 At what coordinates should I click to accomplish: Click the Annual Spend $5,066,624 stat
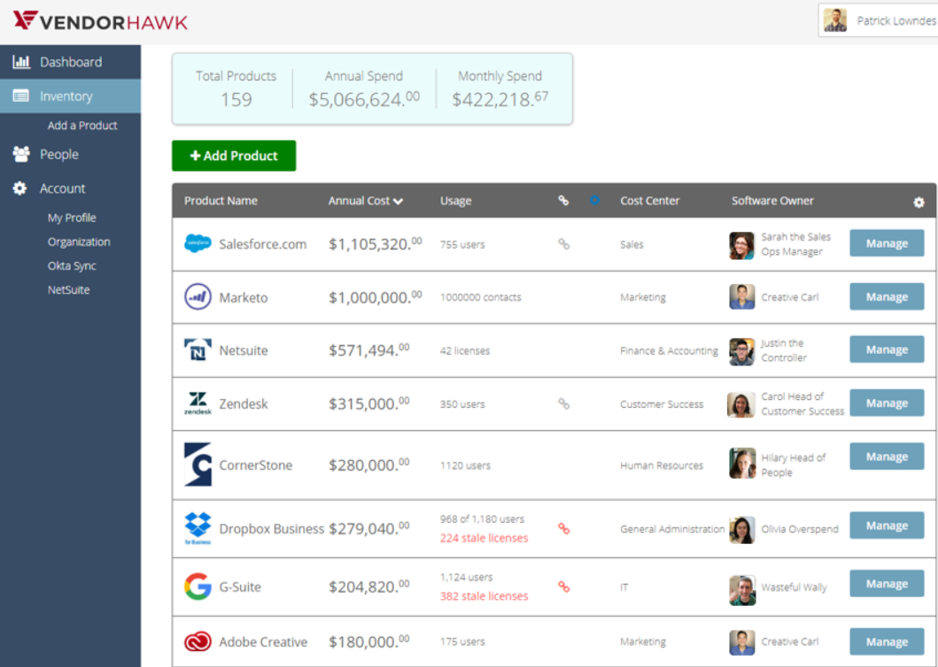364,89
